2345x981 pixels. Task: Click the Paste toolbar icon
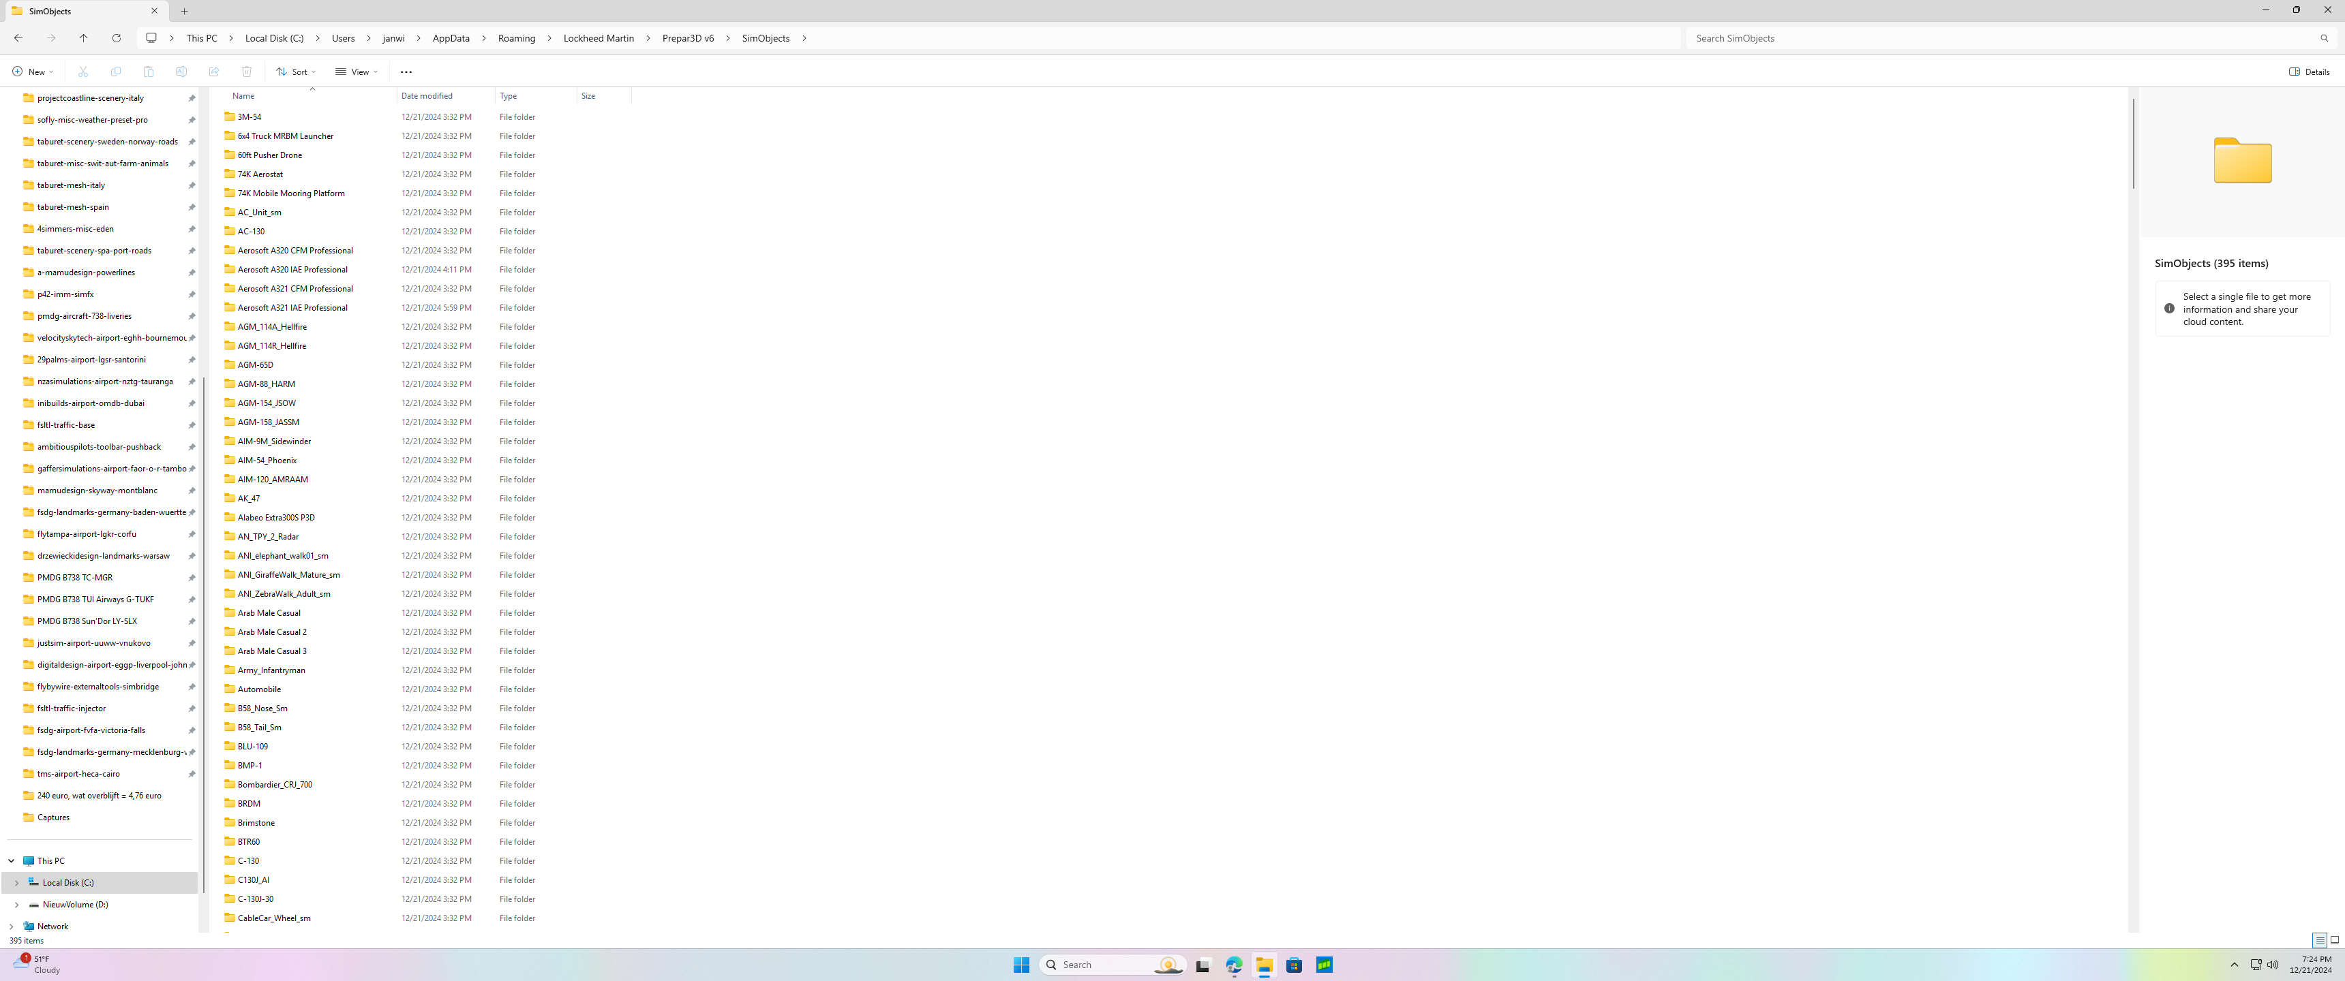coord(149,72)
